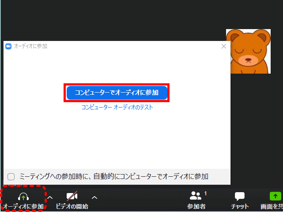Open コンピューター オーディオのテスト link
Image resolution: width=283 pixels, height=212 pixels.
(117, 108)
